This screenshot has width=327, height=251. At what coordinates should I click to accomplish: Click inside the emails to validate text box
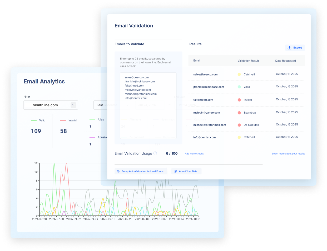[x=148, y=106]
